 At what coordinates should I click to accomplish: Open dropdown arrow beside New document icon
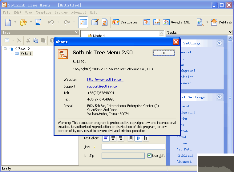coord(14,22)
